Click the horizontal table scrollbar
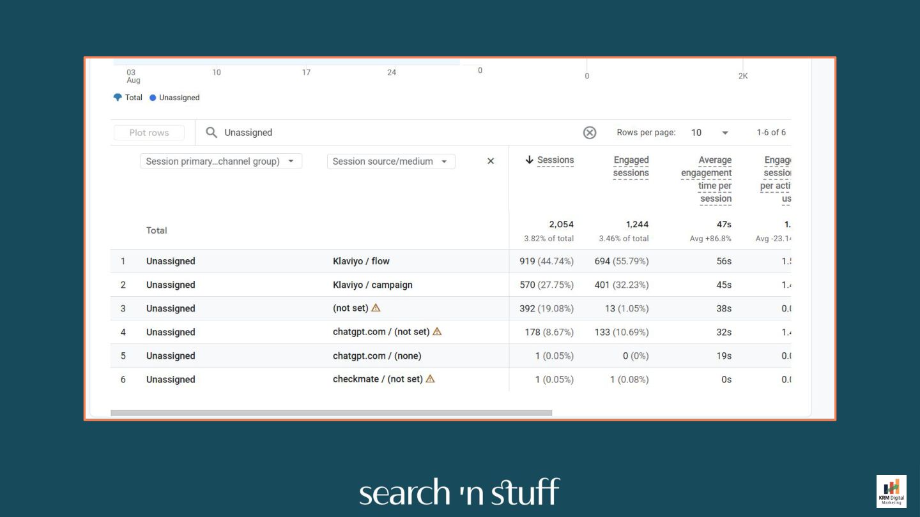The height and width of the screenshot is (517, 920). pyautogui.click(x=331, y=413)
